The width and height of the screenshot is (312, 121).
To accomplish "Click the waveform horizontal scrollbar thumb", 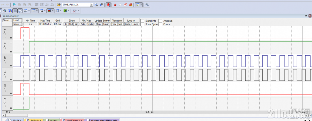I will coord(16,115).
